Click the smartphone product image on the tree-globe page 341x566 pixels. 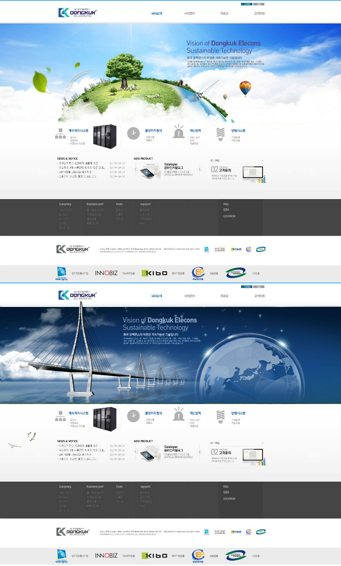150,171
